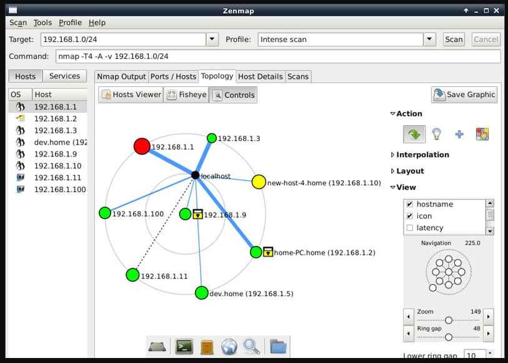Open the Scan menu
508x363 pixels.
click(18, 23)
